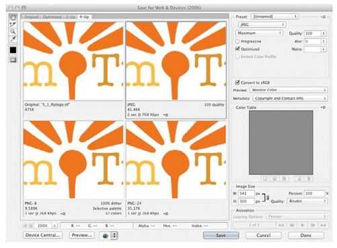Open the JPEG pane connection speed menu
The height and width of the screenshot is (248, 337).
165,115
